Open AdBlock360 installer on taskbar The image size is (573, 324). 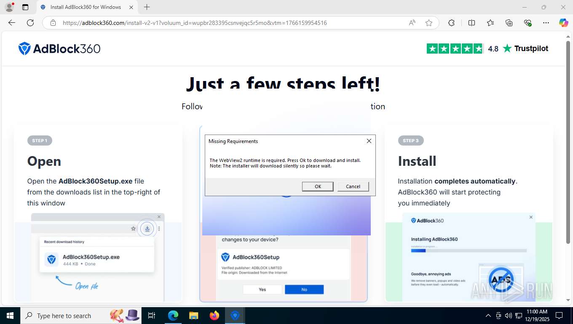click(235, 316)
